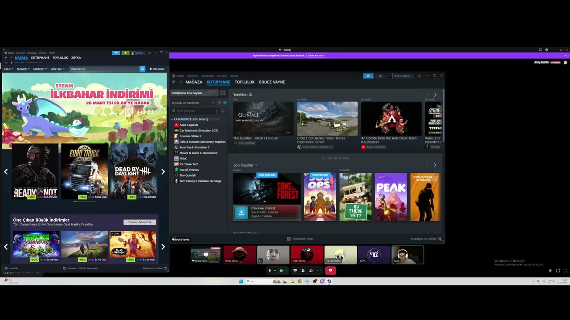Toggle fullscreen for the call window
Viewport: 570px width, 320px height.
(566, 271)
